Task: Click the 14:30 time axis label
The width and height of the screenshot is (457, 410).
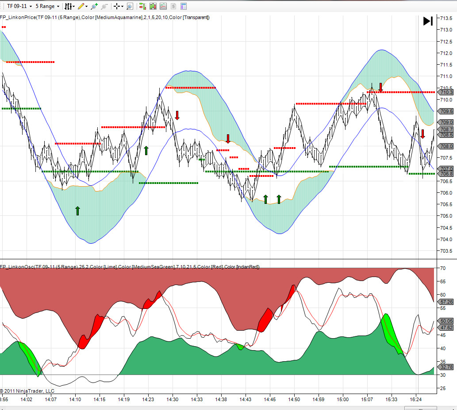Action: coord(173,399)
